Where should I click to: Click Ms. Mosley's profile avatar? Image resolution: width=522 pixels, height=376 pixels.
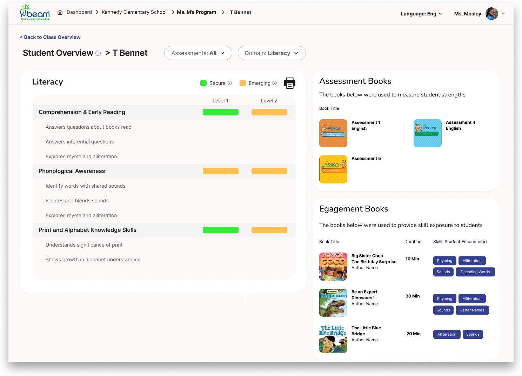pos(491,14)
